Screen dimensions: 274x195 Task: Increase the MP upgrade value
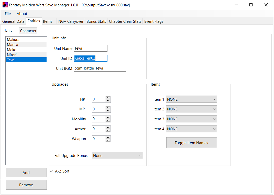(x=108, y=108)
